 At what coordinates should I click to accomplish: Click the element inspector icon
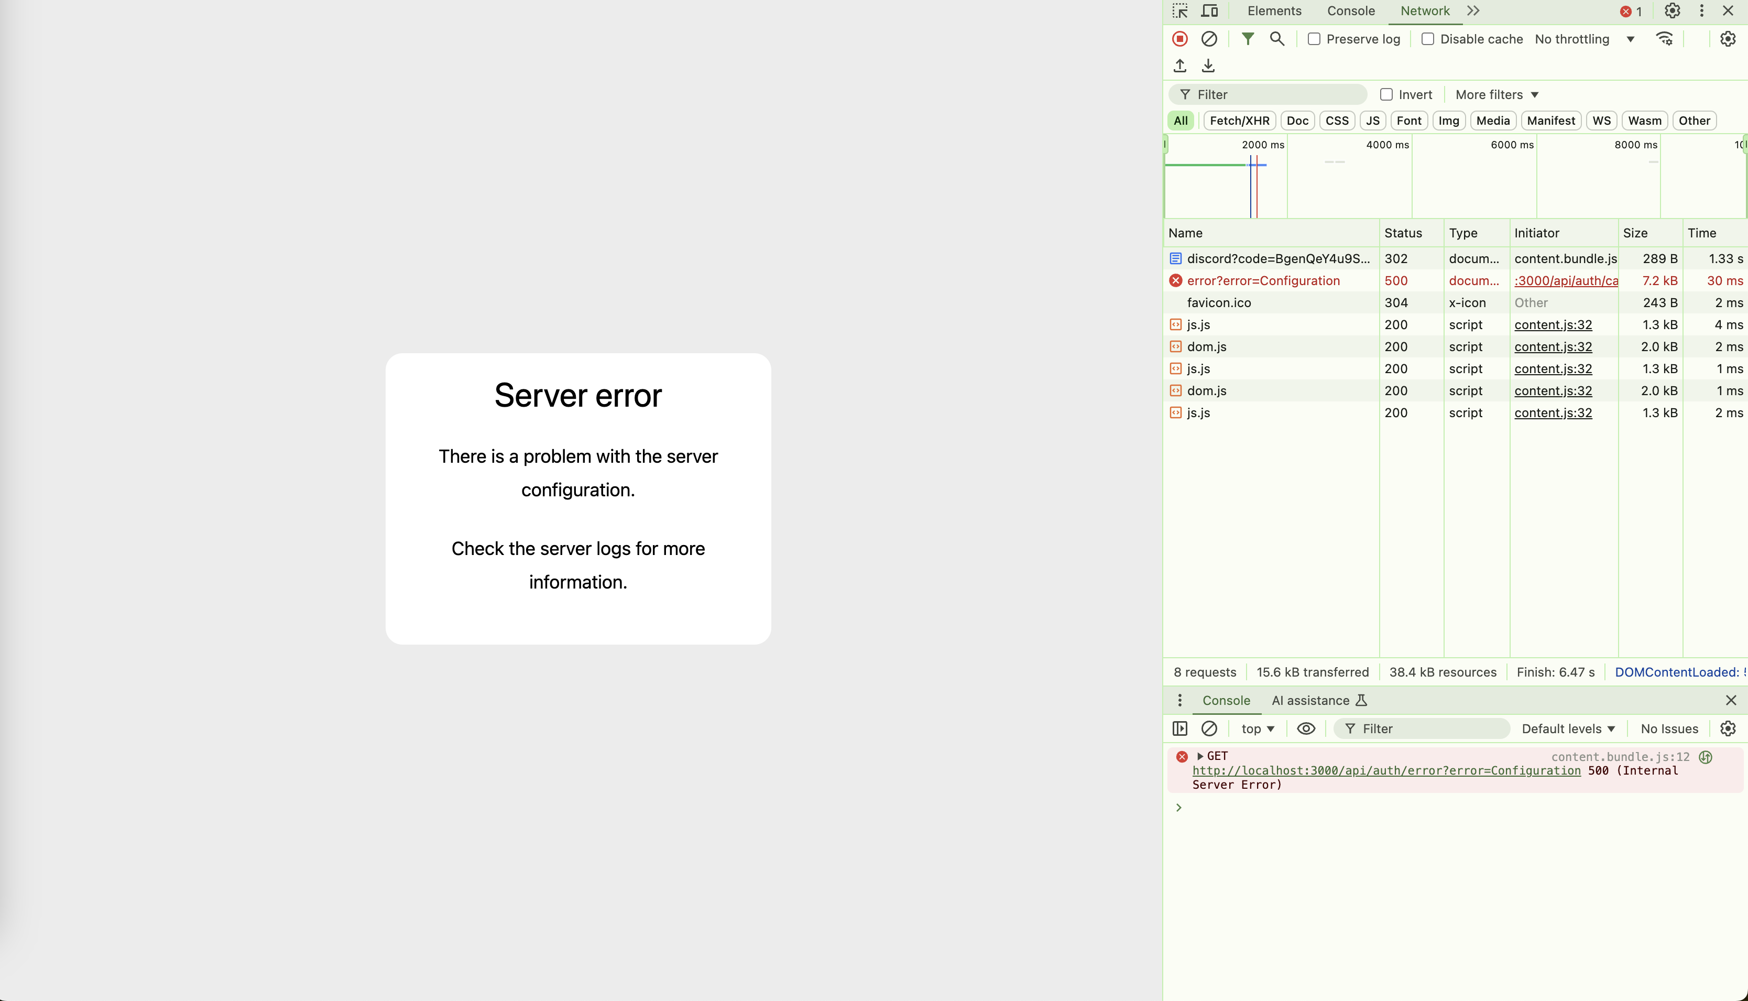[1179, 11]
